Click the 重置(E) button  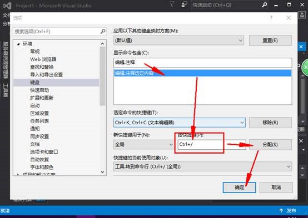270,40
